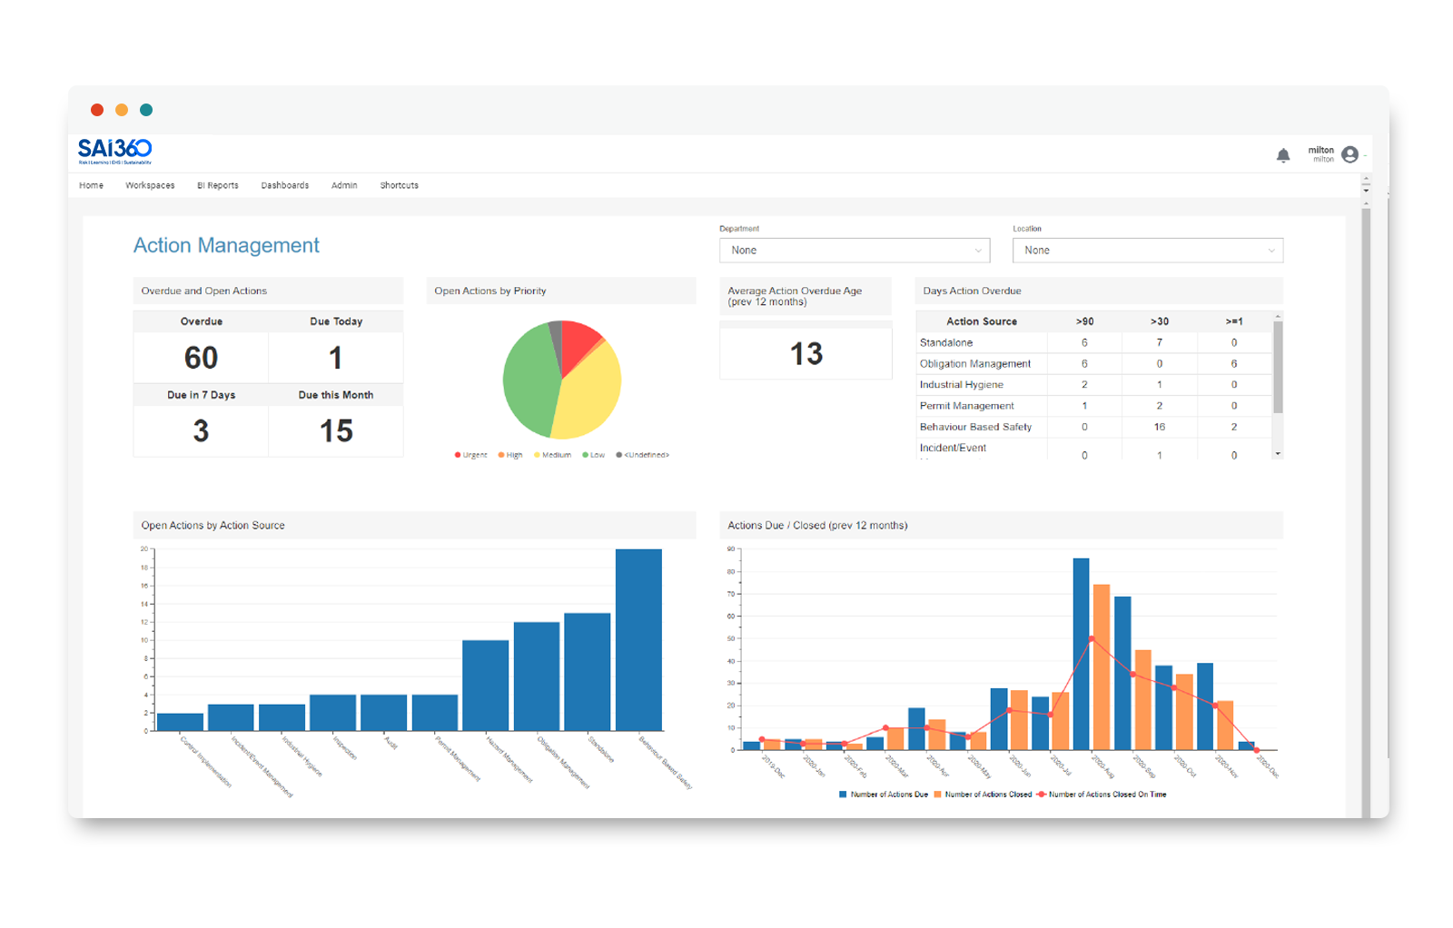Click the blue Number of Actions Due legend icon
The image size is (1453, 928).
click(x=843, y=795)
